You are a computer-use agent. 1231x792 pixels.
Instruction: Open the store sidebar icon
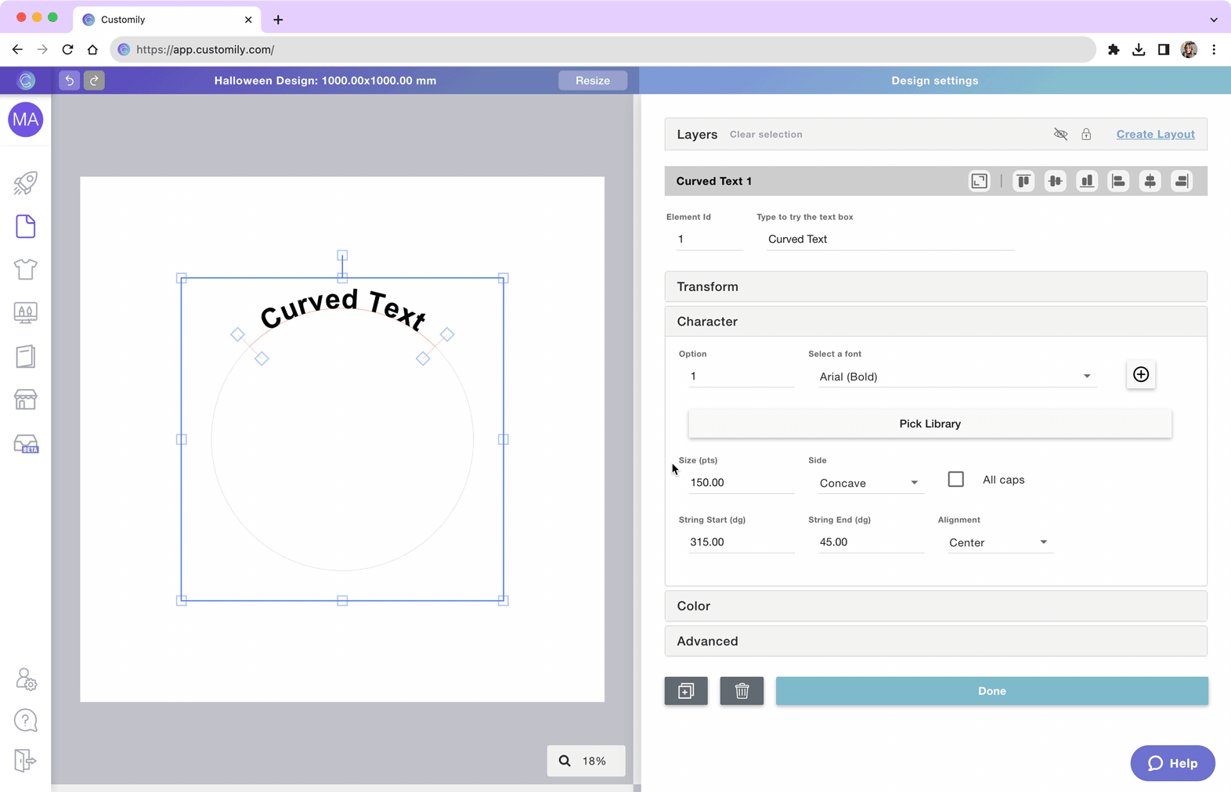(x=26, y=400)
